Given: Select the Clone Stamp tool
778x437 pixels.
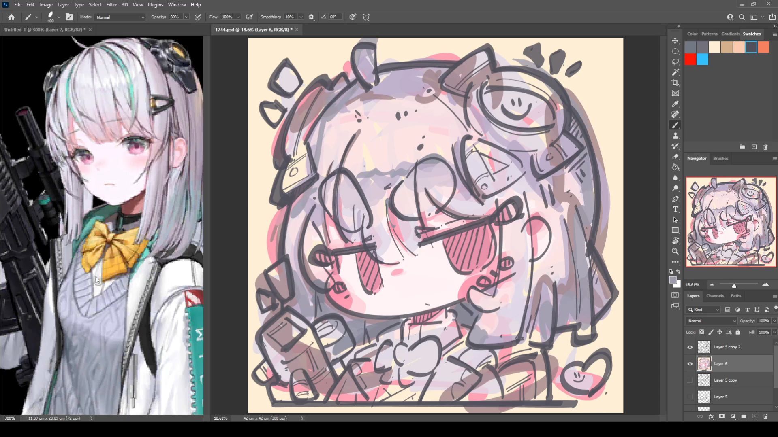Looking at the screenshot, I should point(675,136).
